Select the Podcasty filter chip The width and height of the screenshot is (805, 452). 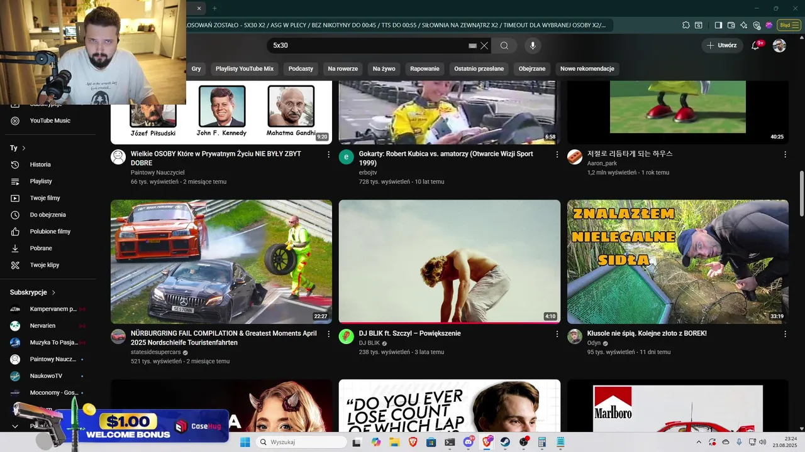301,68
